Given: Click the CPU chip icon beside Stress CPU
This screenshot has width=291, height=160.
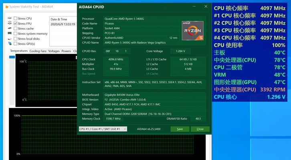Looking at the screenshot, I should point(10,18).
